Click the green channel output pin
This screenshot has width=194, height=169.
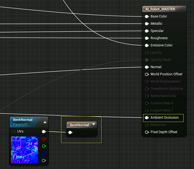point(44,146)
